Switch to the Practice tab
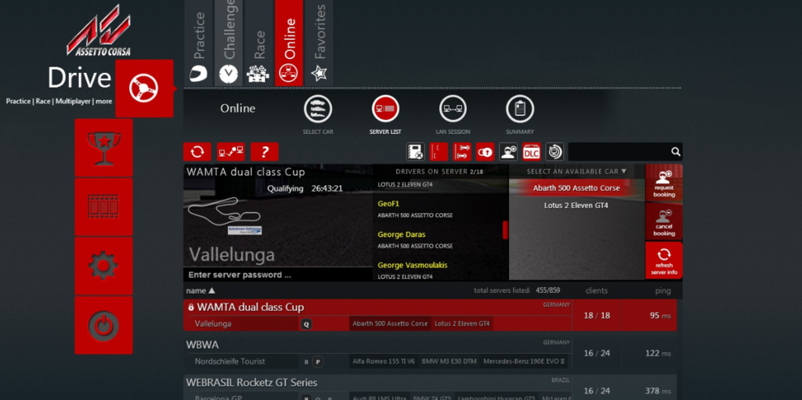This screenshot has width=802, height=400. click(x=200, y=43)
